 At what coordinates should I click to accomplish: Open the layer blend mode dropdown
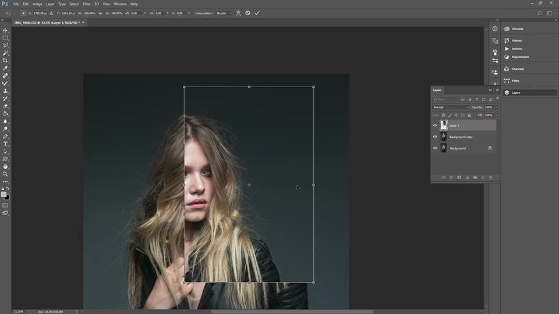(x=451, y=107)
